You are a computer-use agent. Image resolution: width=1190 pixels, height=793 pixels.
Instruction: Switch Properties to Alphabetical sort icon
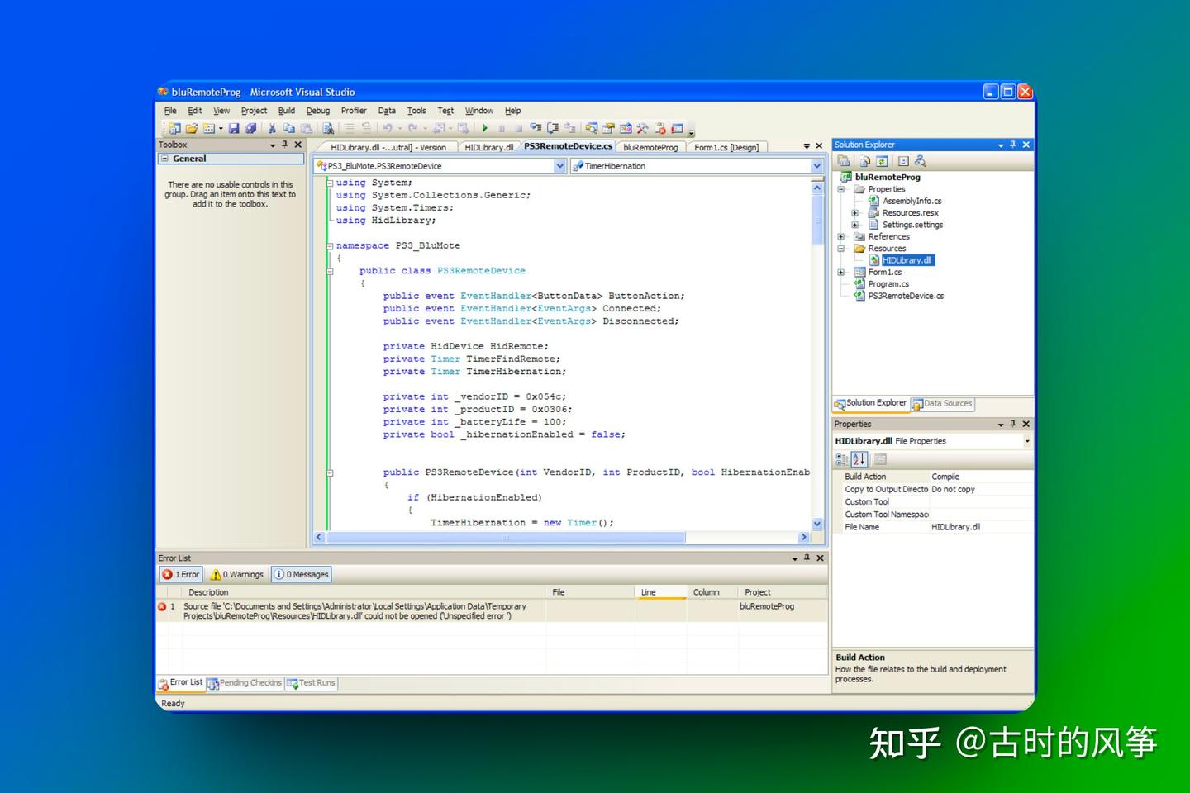tap(859, 459)
